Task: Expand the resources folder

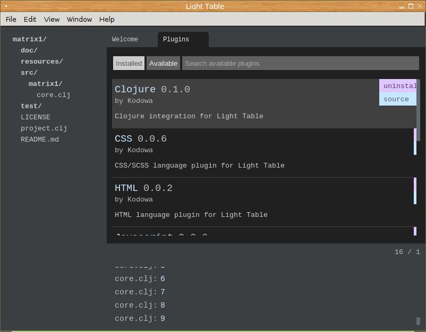Action: click(42, 62)
